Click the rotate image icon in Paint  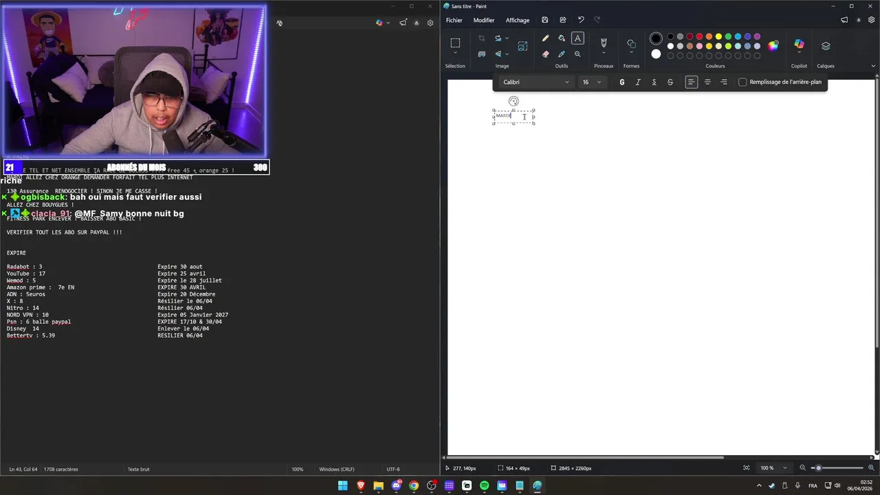(498, 38)
